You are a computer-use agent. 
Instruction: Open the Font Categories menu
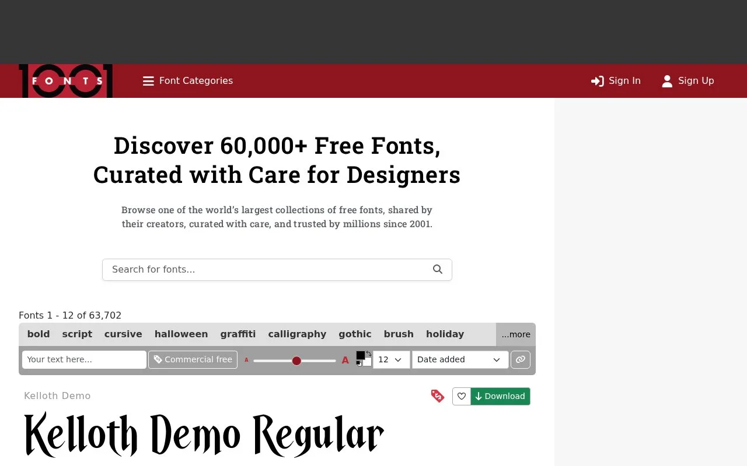[188, 81]
